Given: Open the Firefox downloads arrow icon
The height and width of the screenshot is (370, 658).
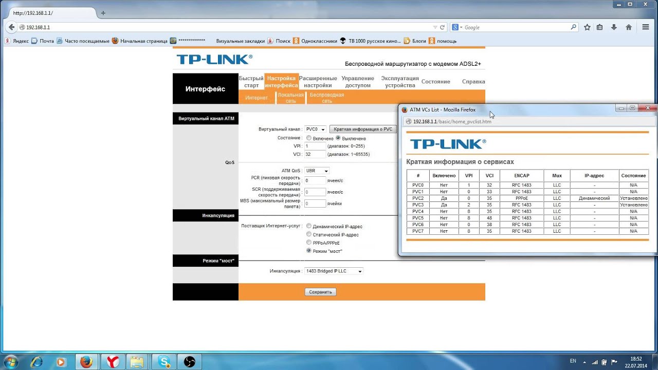Looking at the screenshot, I should click(614, 27).
